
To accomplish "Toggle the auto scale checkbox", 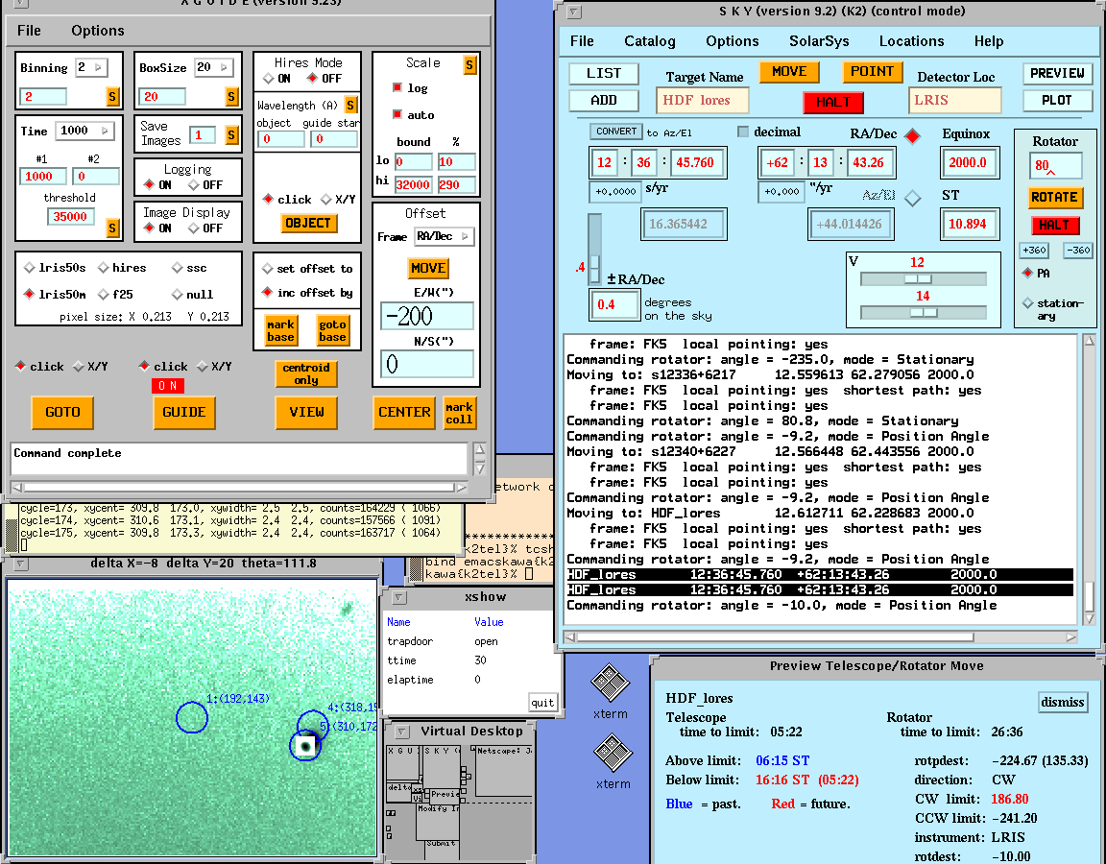I will [x=397, y=114].
